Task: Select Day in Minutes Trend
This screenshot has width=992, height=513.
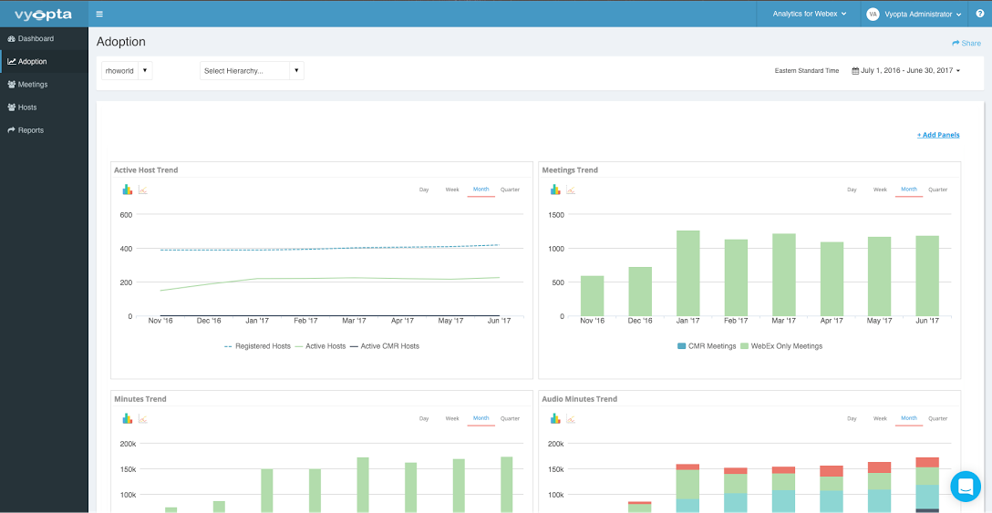Action: 424,418
